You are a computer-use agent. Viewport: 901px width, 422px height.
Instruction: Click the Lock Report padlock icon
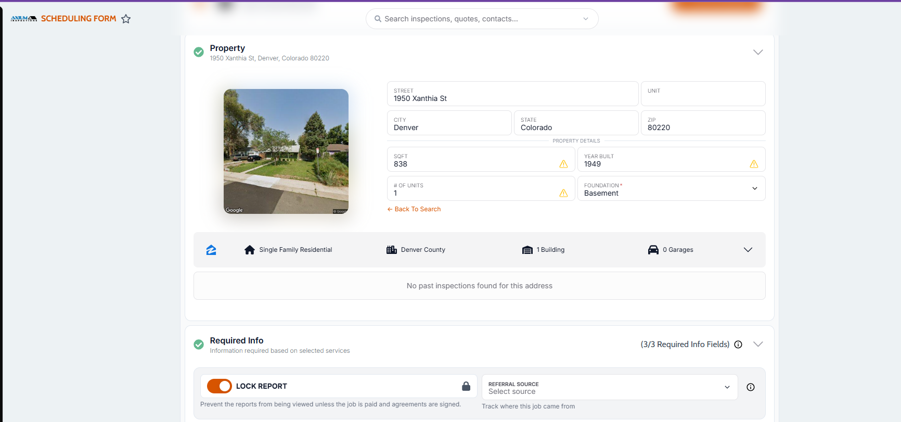tap(466, 386)
